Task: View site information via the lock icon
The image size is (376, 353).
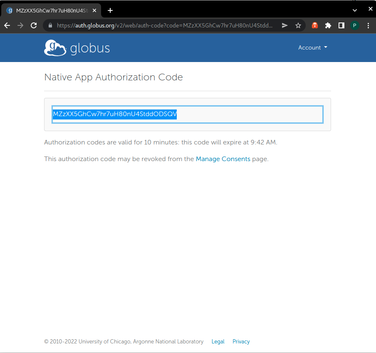Action: pos(51,25)
